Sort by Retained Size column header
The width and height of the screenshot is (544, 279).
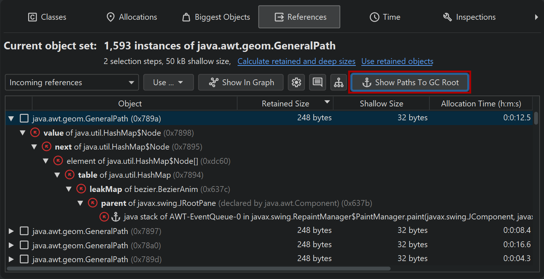tap(285, 104)
